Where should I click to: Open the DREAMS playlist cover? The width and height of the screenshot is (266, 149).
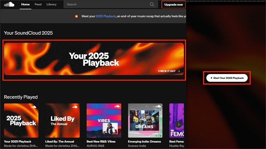pos(145,121)
